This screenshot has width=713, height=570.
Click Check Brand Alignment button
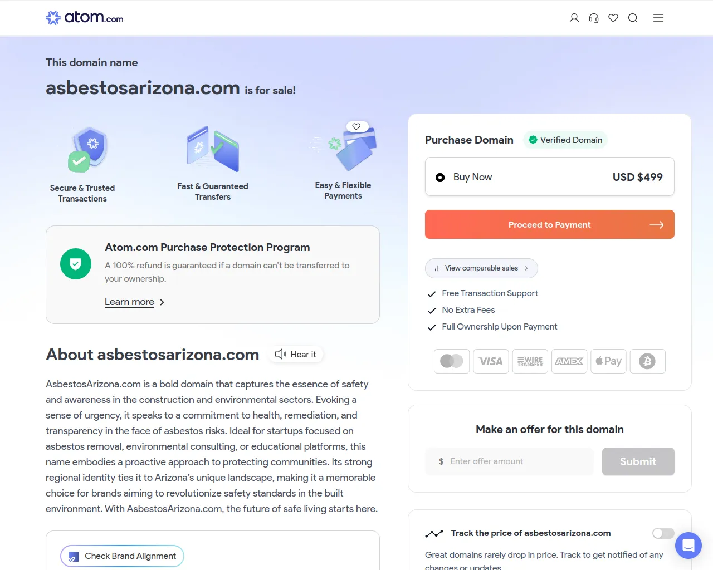pos(122,556)
